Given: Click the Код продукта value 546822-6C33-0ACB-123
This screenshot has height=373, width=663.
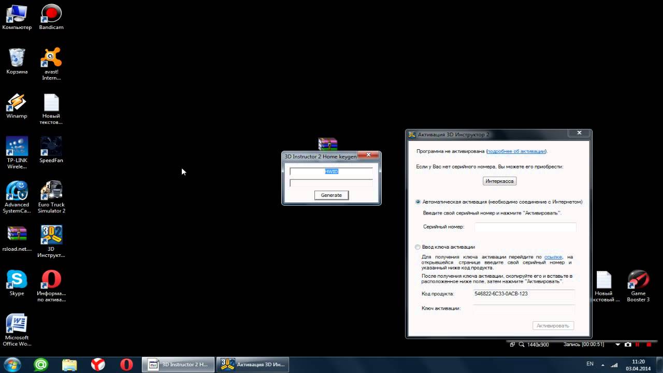Looking at the screenshot, I should pyautogui.click(x=501, y=294).
